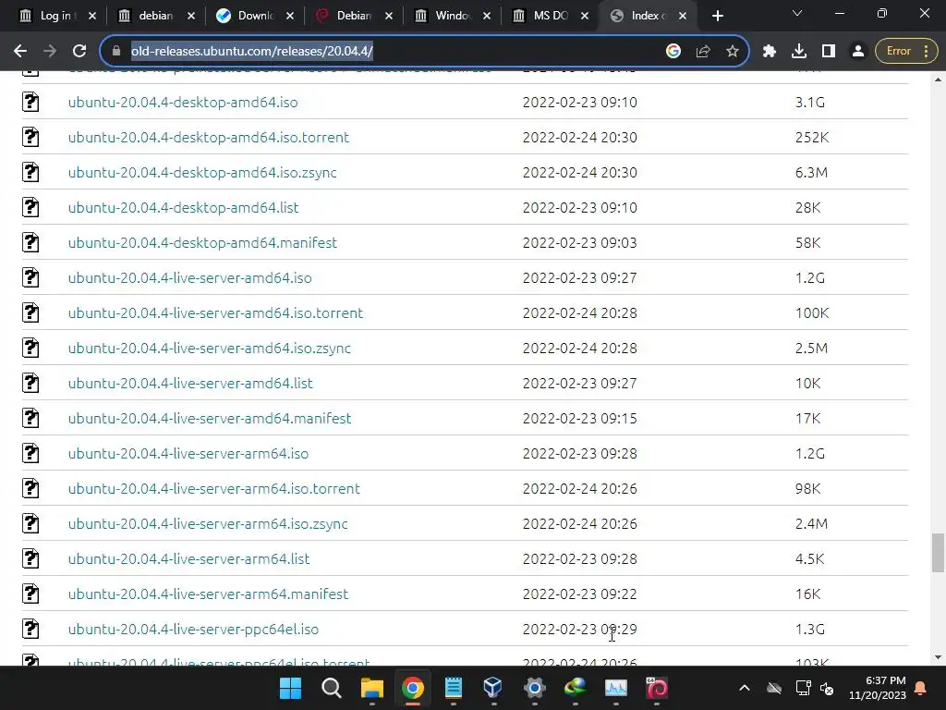Open the Google lens icon in address bar
The image size is (946, 710).
[673, 52]
